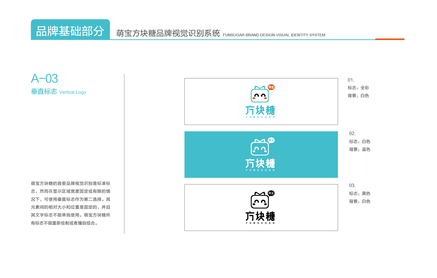Click the 标志：黑色 caption

(360, 194)
